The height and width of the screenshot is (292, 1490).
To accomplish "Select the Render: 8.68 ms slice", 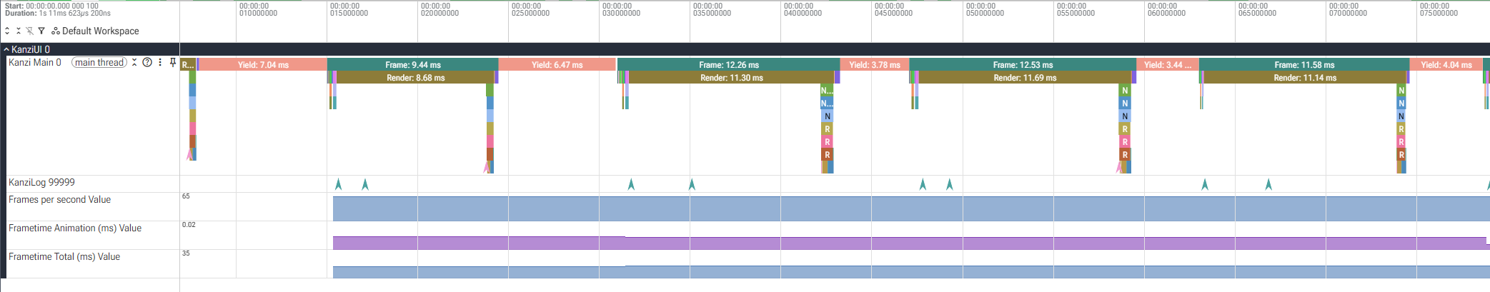I will coord(415,78).
